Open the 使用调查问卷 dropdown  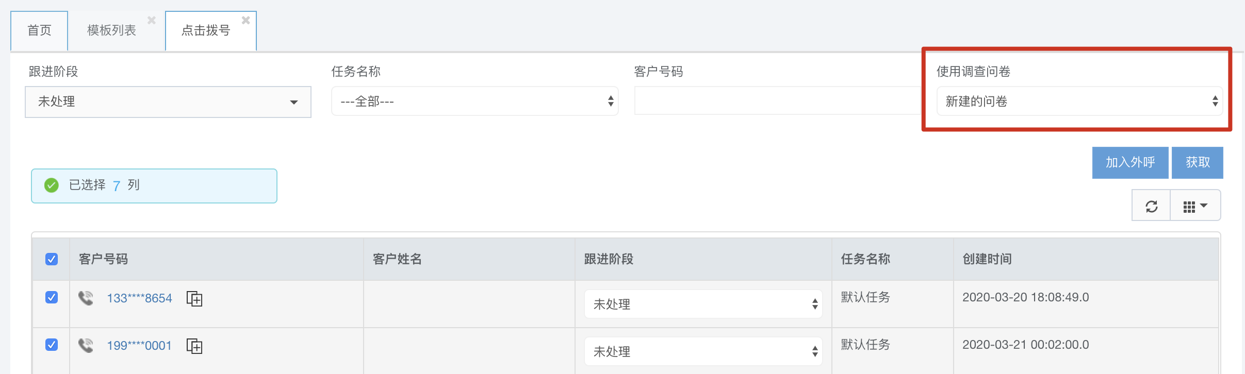[x=1079, y=101]
